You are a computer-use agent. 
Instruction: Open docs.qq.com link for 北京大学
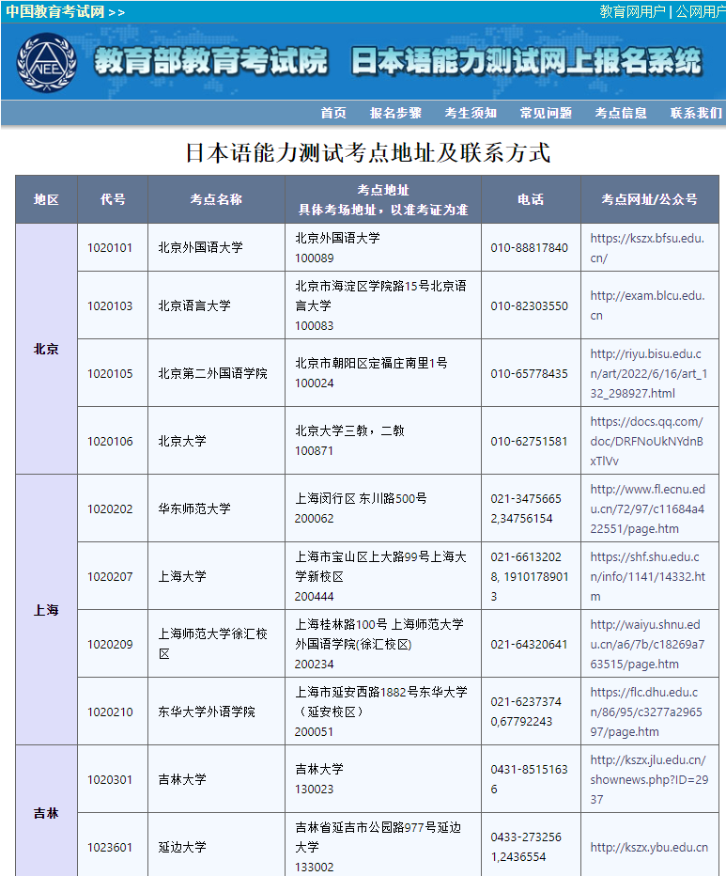647,442
